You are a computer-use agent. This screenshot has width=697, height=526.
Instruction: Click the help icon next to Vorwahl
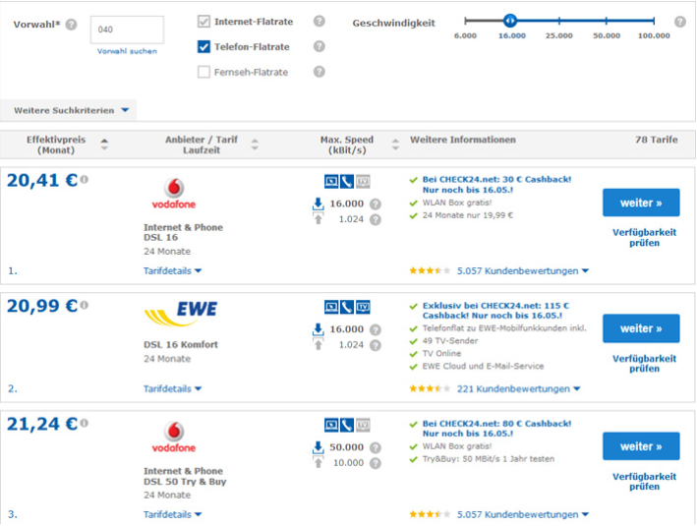pos(71,25)
